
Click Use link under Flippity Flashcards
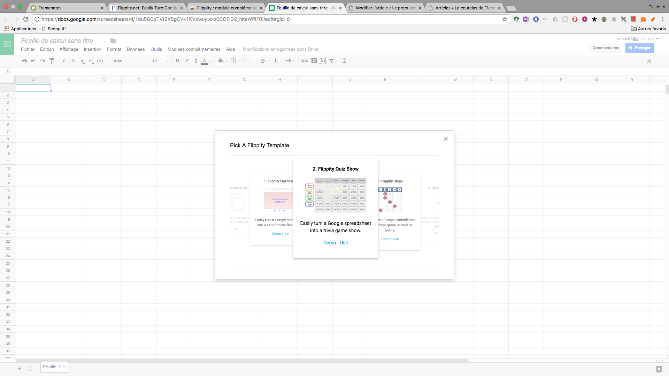click(x=286, y=234)
